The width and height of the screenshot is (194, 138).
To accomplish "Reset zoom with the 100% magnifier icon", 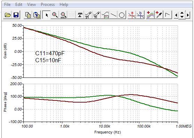I will tap(63, 15).
